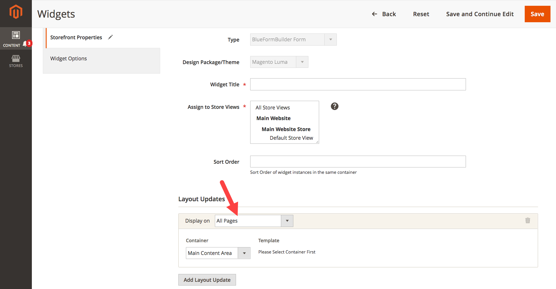Click the back arrow icon

click(x=374, y=14)
